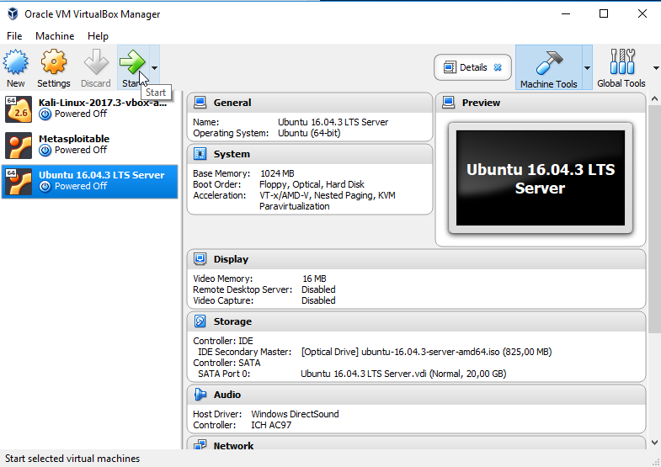Viewport: 661px width, 467px height.
Task: Click the Audio section speaker icon
Action: [200, 395]
